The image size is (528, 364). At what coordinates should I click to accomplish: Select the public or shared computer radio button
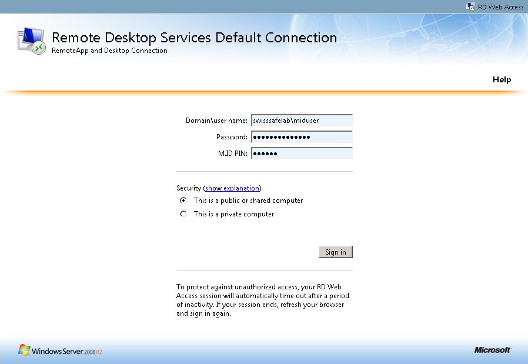click(183, 201)
